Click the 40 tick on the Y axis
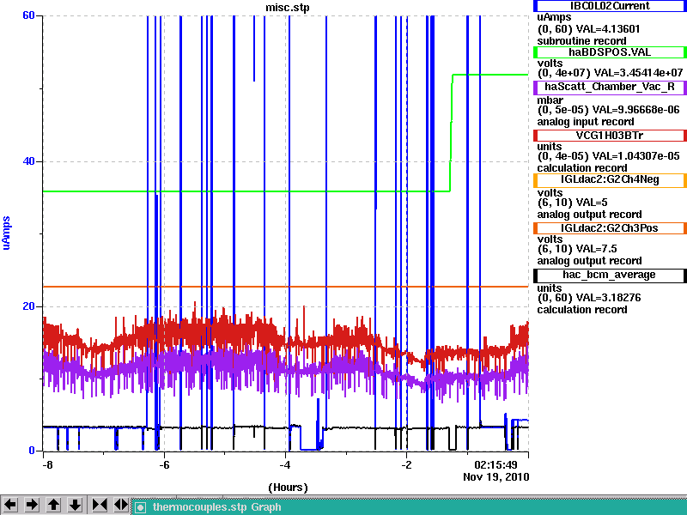 [x=28, y=161]
